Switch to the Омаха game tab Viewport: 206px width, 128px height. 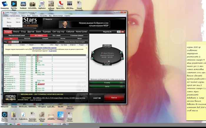pyautogui.click(x=16, y=32)
